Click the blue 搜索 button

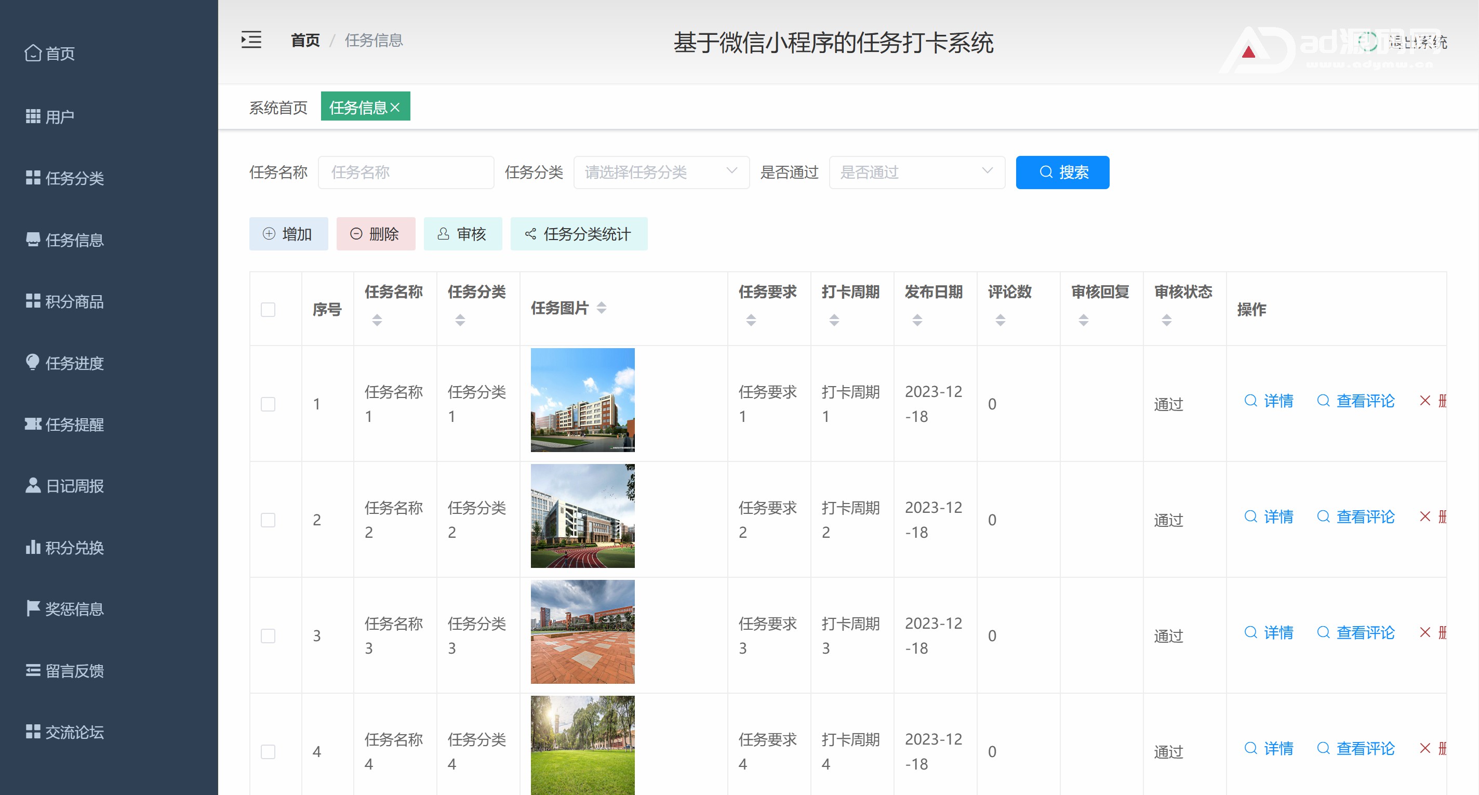click(x=1062, y=172)
